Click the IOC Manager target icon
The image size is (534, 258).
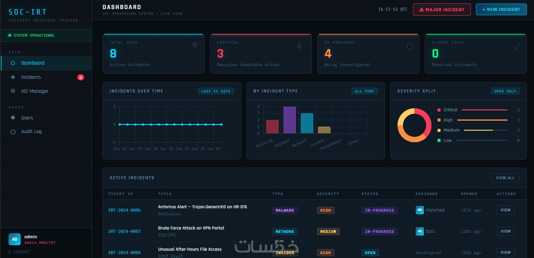(x=13, y=91)
